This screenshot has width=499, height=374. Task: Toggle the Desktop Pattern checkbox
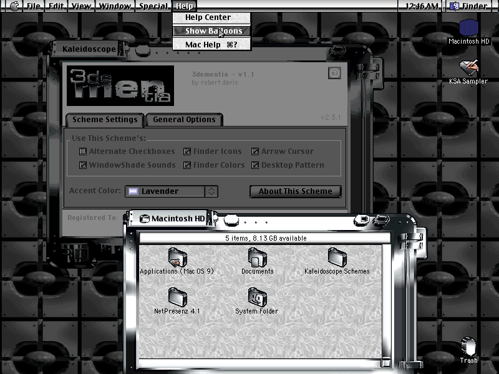[x=255, y=165]
